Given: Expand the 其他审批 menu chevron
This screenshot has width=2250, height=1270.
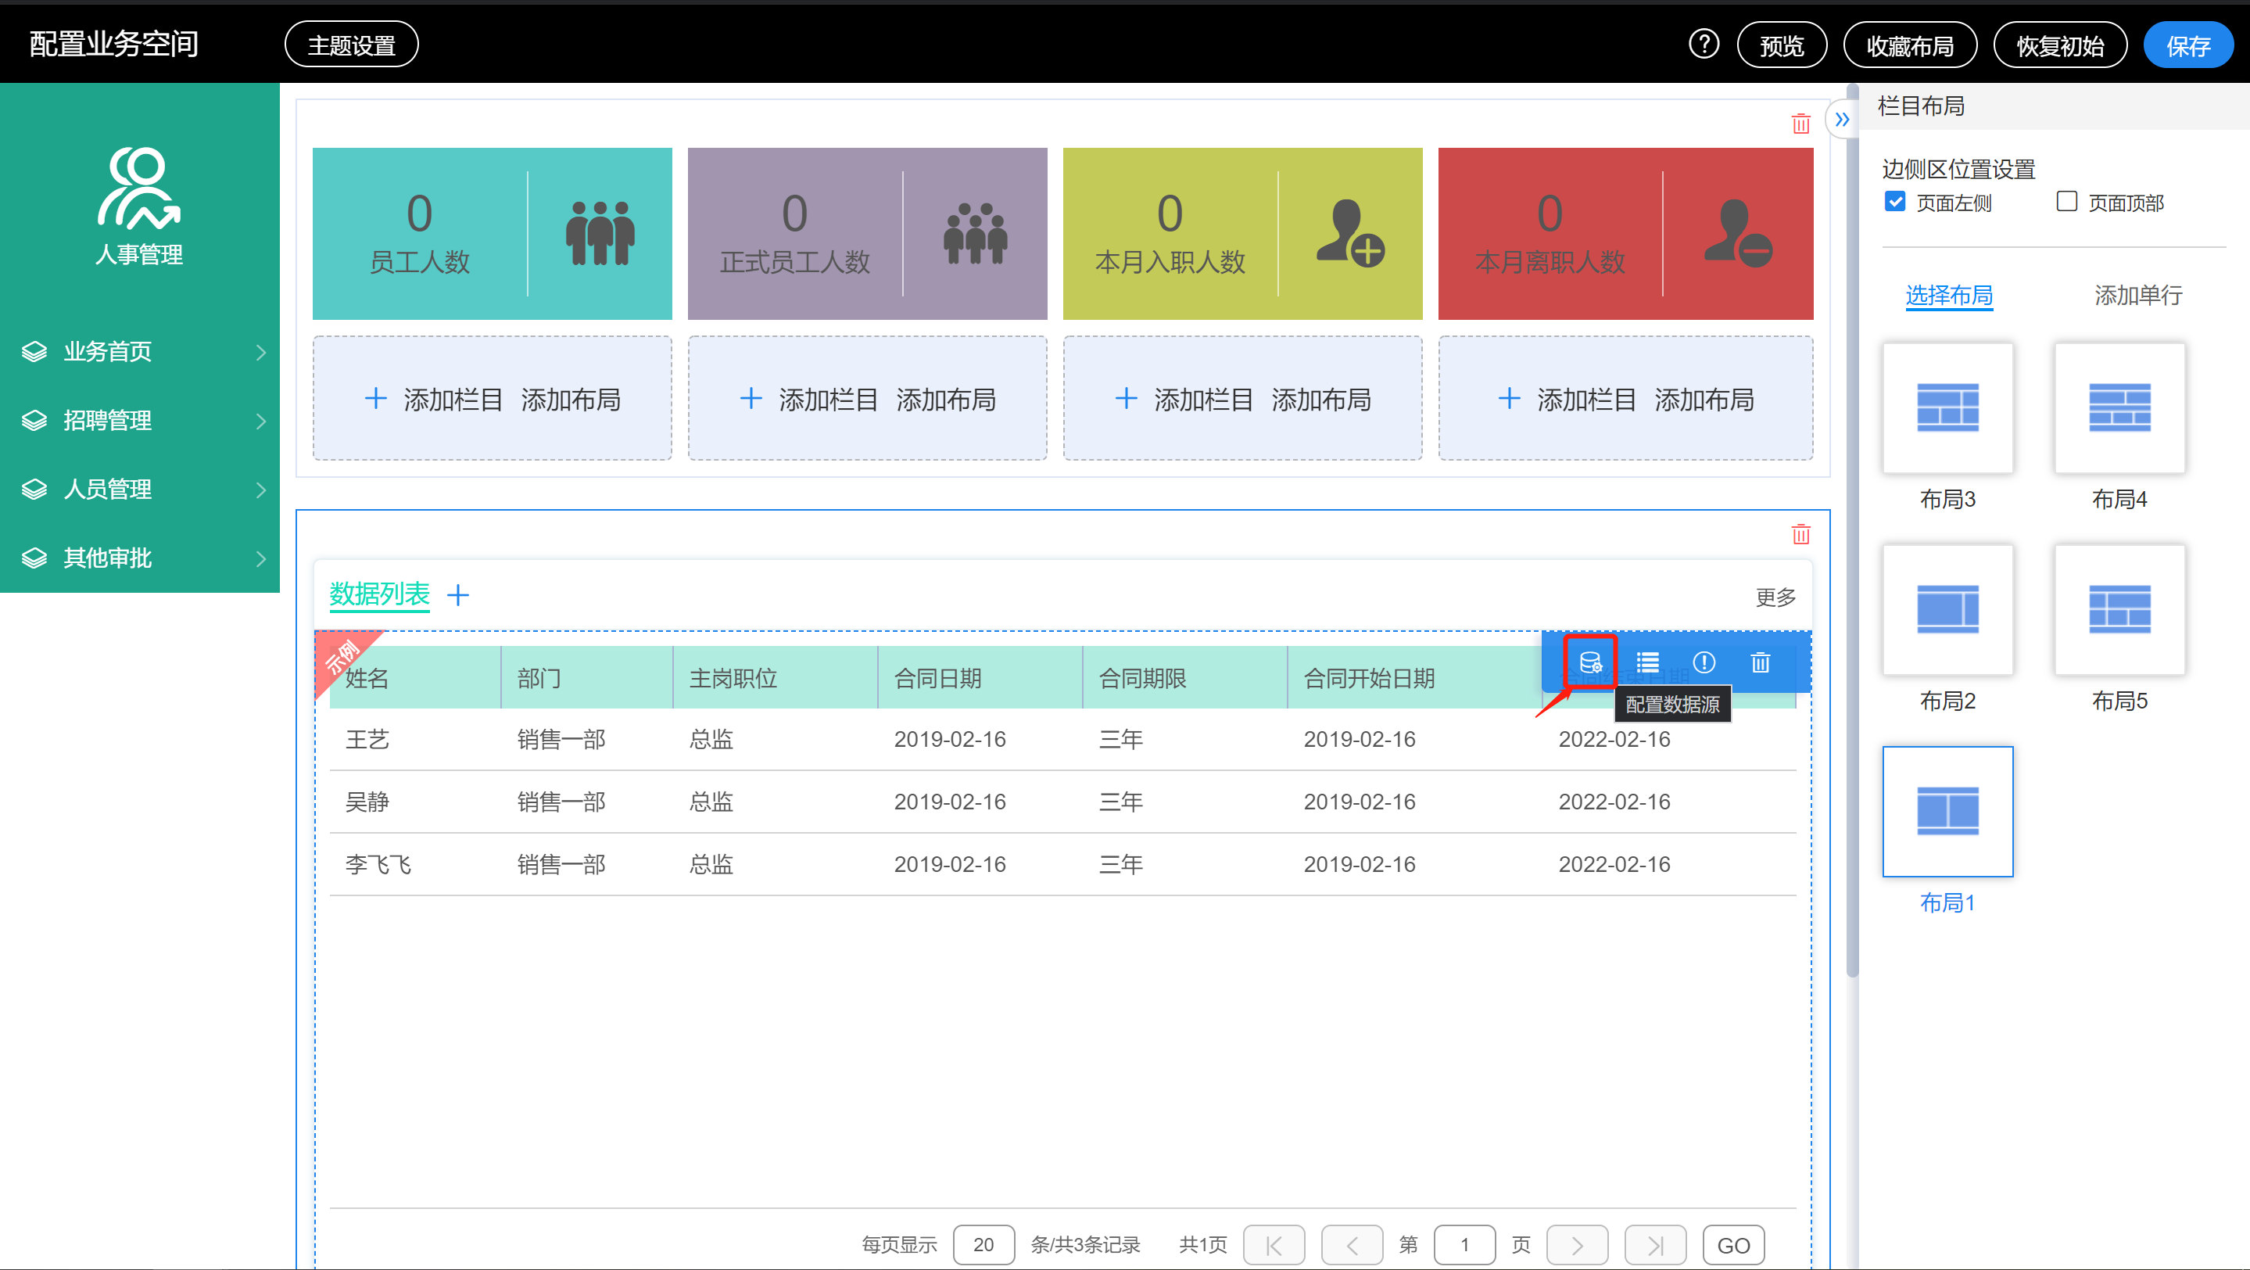Looking at the screenshot, I should tap(260, 558).
